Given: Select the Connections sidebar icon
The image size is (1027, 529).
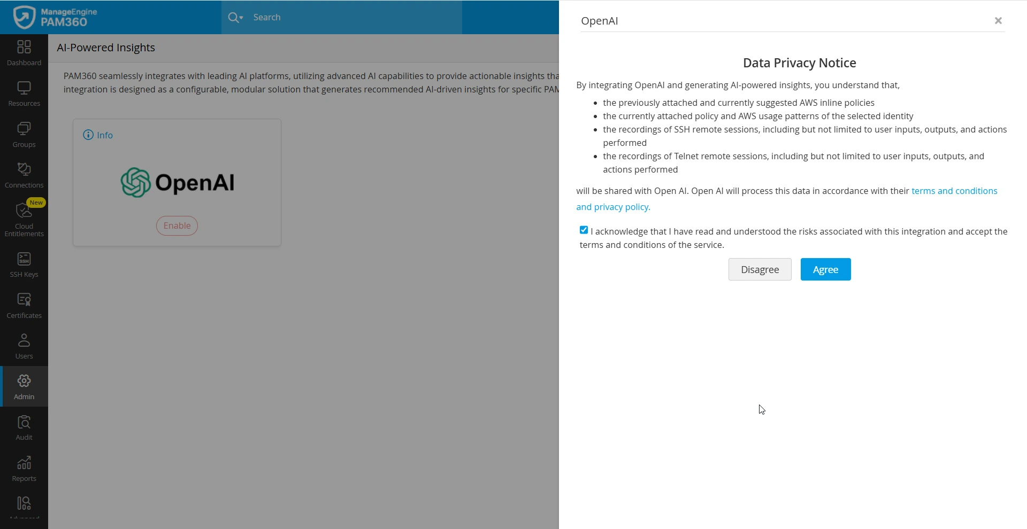Looking at the screenshot, I should click(x=24, y=175).
